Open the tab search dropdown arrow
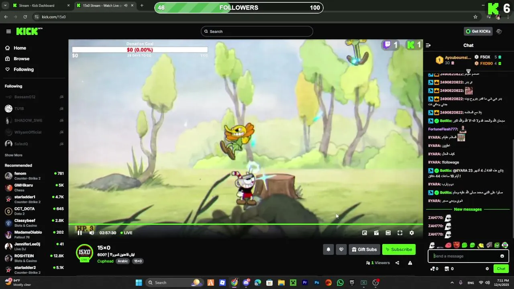 [x=5, y=6]
